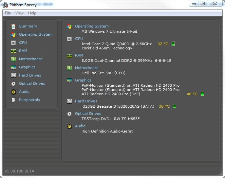
Task: Click the Optical Drives disc icon in sidebar
Action: [x=13, y=83]
